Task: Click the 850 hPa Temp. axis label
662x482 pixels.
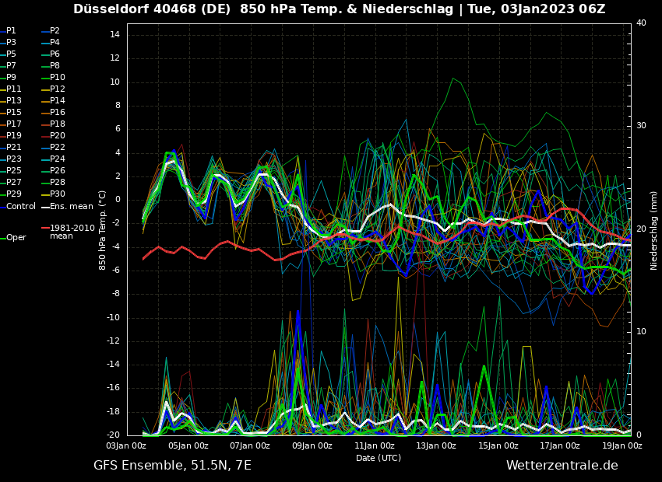Action: click(103, 229)
